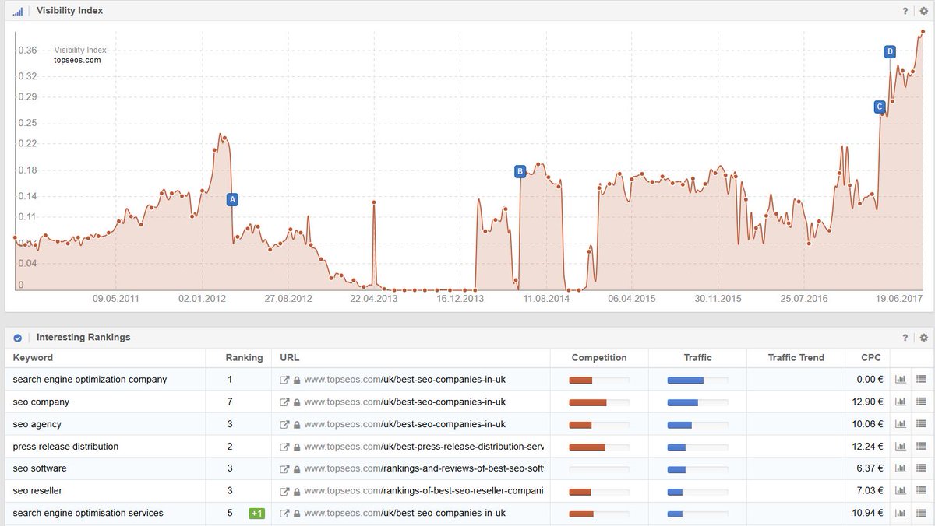Open SERP list icon for seo software row
This screenshot has width=935, height=526.
[x=921, y=469]
